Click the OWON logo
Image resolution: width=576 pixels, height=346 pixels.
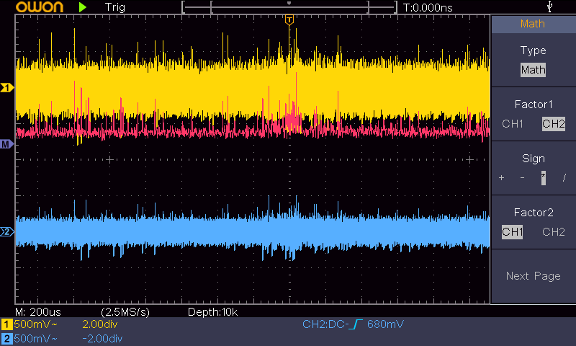pos(33,7)
